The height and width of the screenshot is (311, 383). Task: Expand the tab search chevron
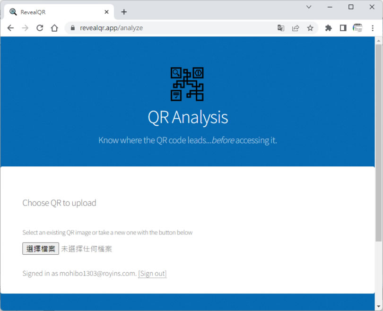[309, 7]
